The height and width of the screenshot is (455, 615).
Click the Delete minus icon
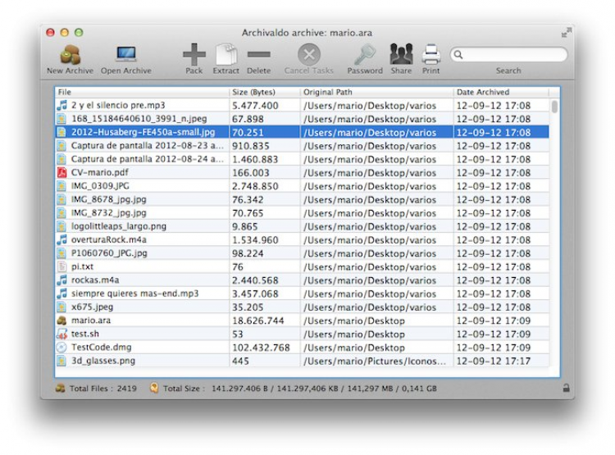(259, 55)
